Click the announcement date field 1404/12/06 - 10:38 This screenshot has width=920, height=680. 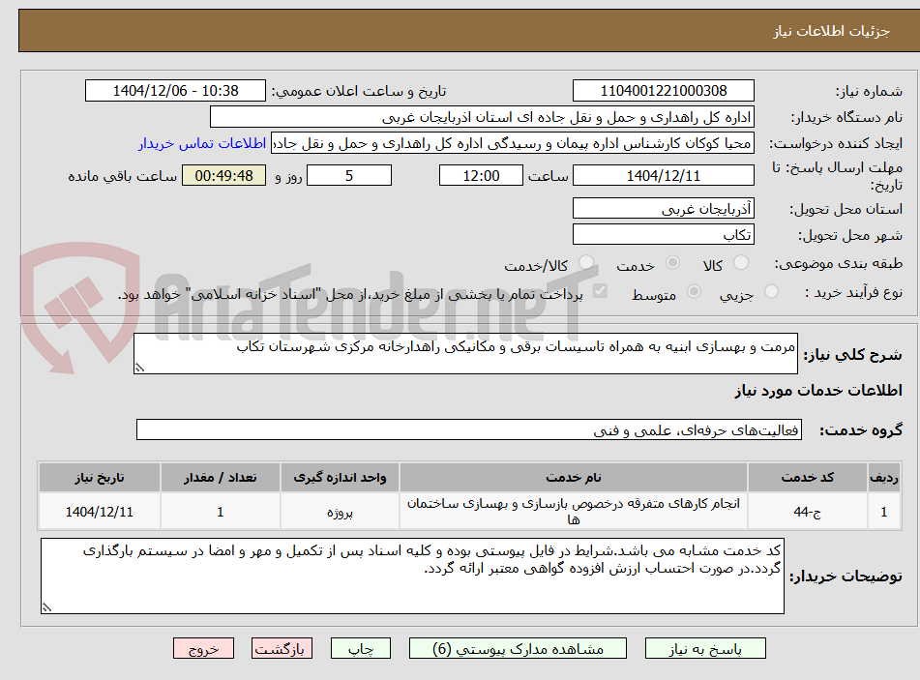pyautogui.click(x=175, y=91)
